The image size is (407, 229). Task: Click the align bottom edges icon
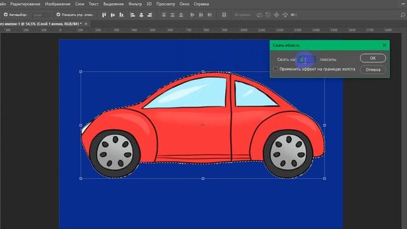121,15
